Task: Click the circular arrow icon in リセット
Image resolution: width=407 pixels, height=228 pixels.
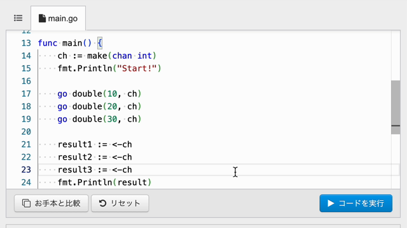Action: pyautogui.click(x=102, y=203)
